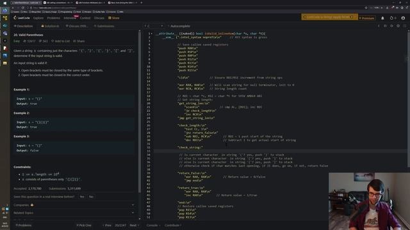The width and height of the screenshot is (410, 230).
Task: Open the user profile avatar menu
Action: click(x=403, y=18)
